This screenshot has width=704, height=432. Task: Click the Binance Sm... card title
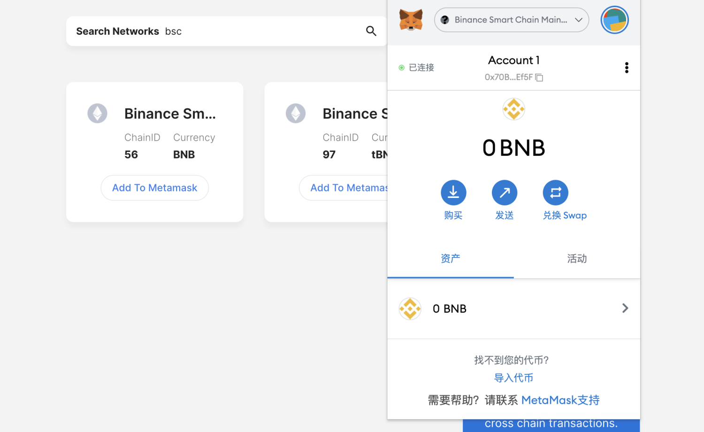(x=170, y=114)
